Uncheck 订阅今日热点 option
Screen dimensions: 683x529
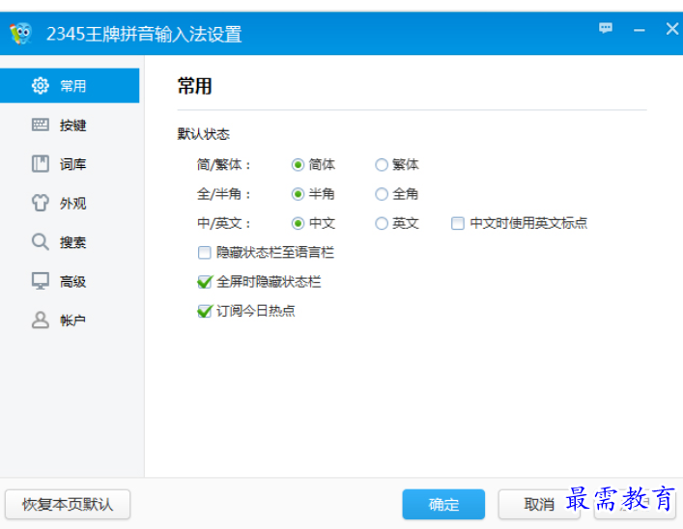[204, 311]
